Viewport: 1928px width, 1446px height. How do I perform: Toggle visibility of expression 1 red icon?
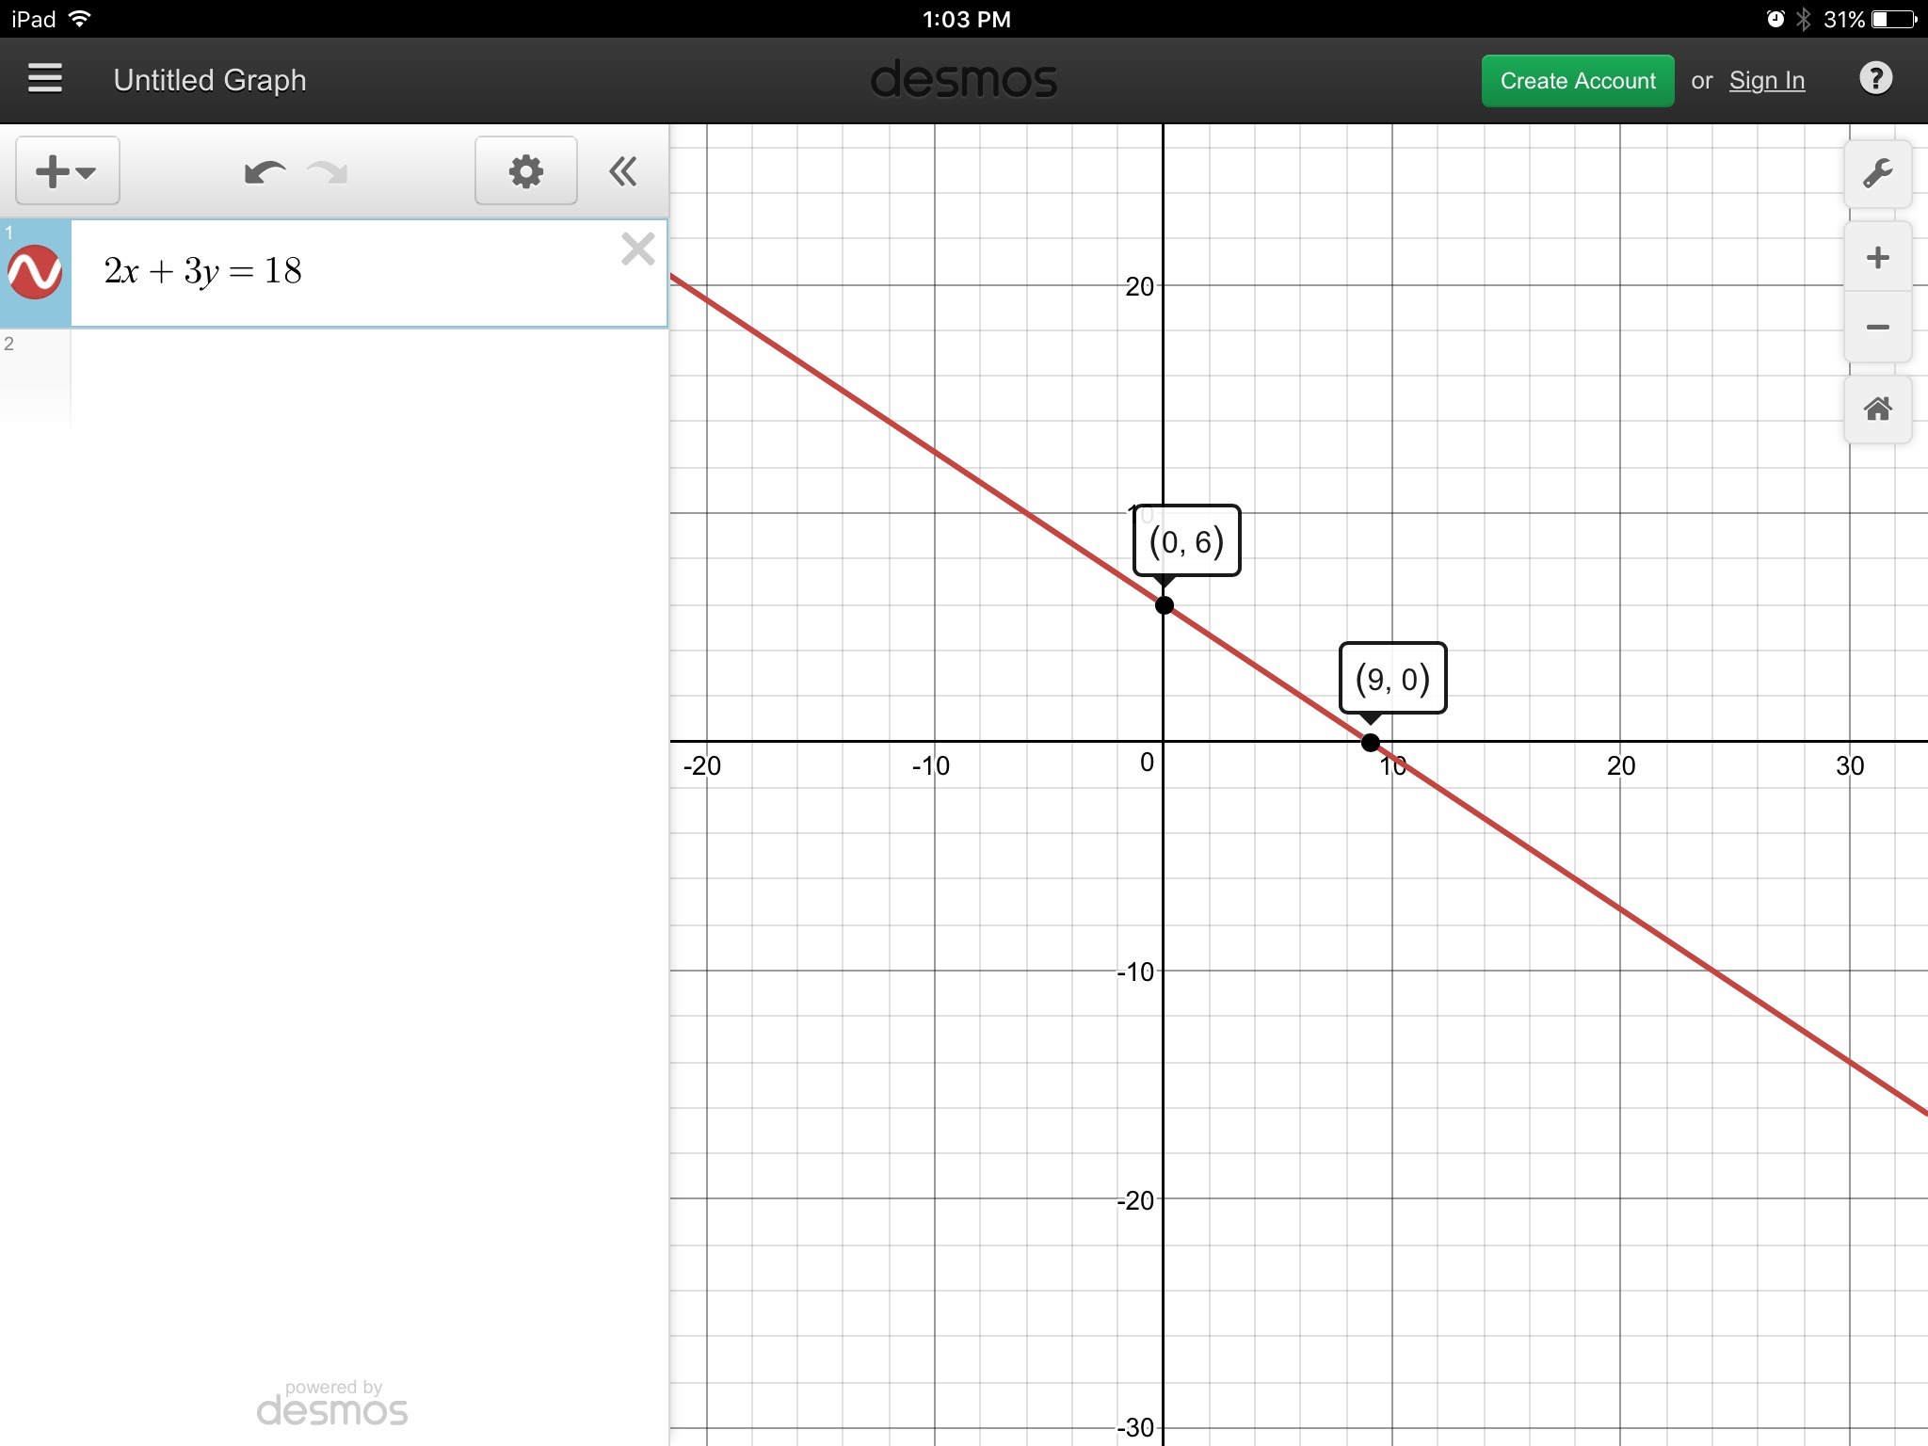tap(35, 273)
